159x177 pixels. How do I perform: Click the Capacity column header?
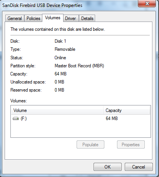[x=127, y=110]
